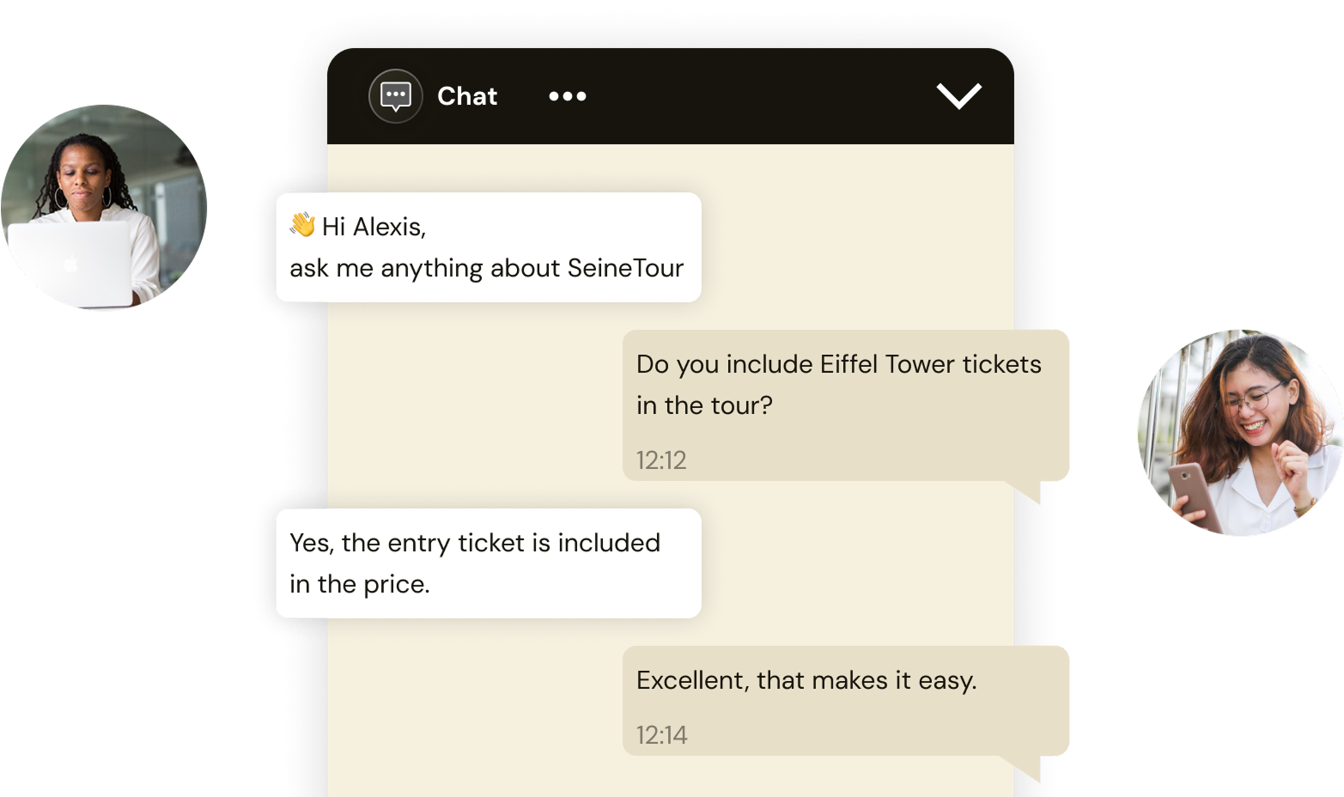The image size is (1344, 797).
Task: Click the word "SeineTour" in the greeting
Action: coord(625,268)
